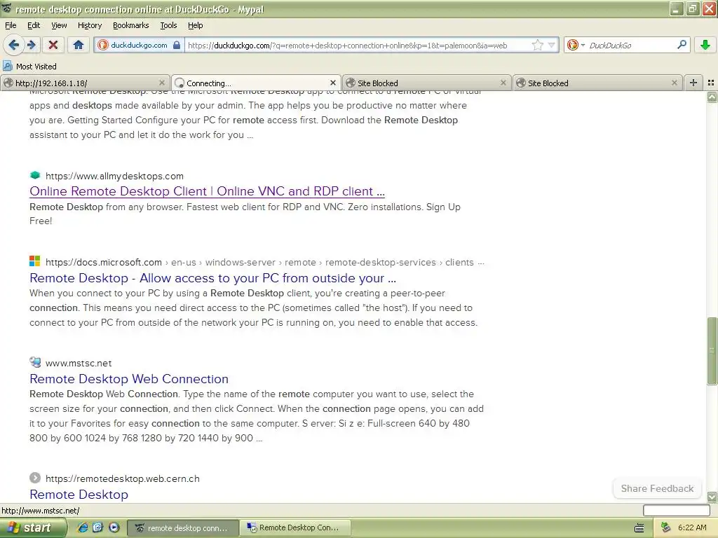Open the History menu
718x538 pixels.
[x=89, y=25]
